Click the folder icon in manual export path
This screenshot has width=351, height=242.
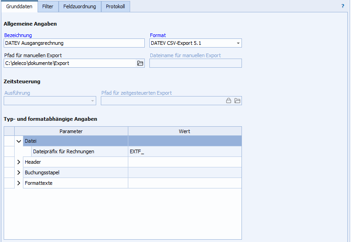(140, 63)
